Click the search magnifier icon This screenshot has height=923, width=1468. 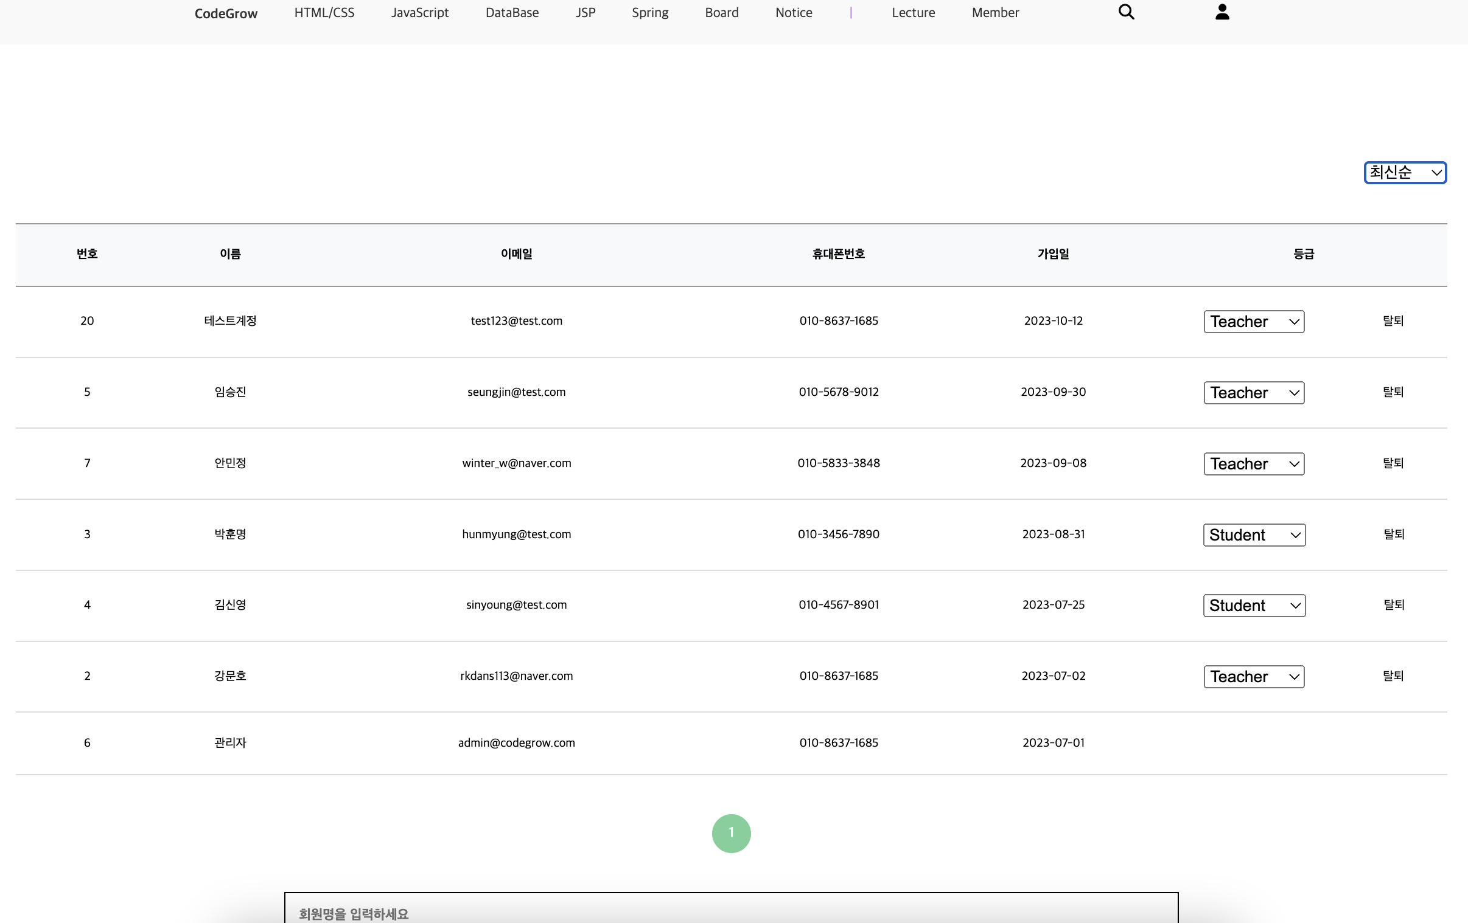(x=1126, y=12)
